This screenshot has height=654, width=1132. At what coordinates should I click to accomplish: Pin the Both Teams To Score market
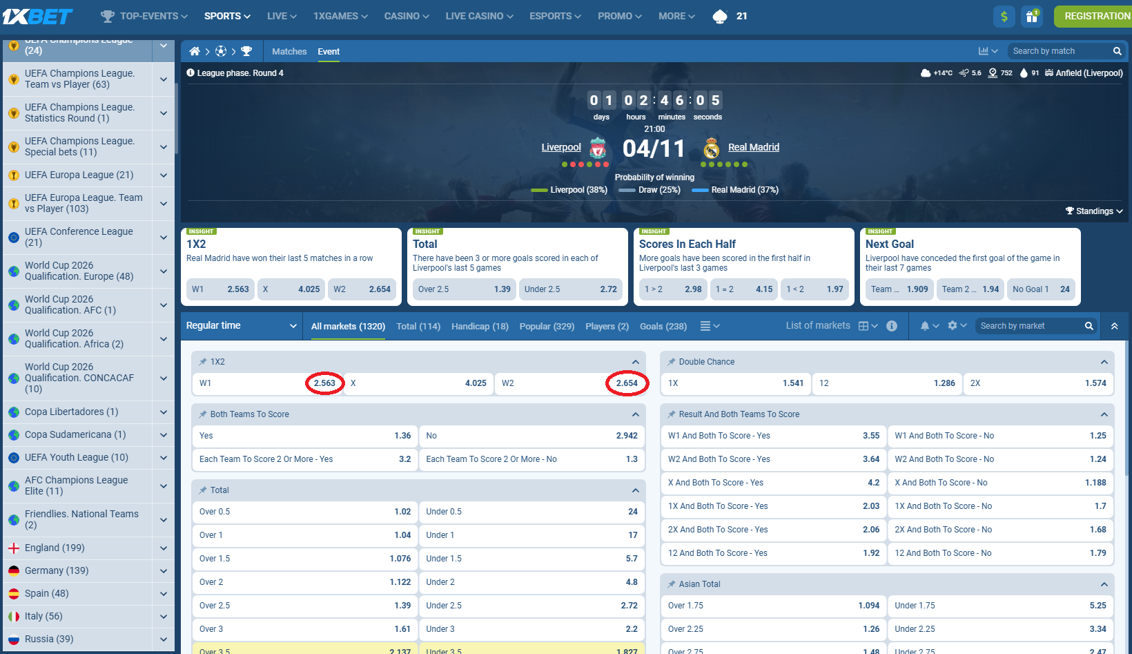click(x=203, y=414)
